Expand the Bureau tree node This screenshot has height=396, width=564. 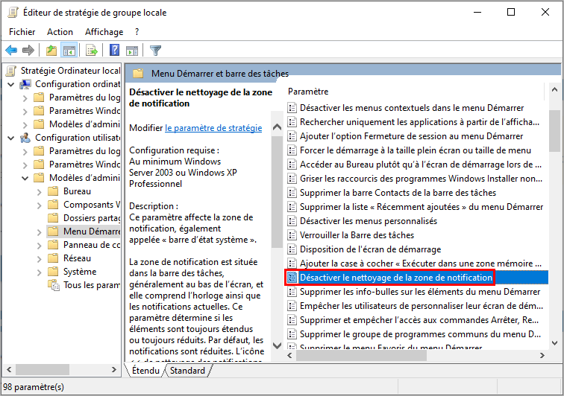pyautogui.click(x=40, y=192)
